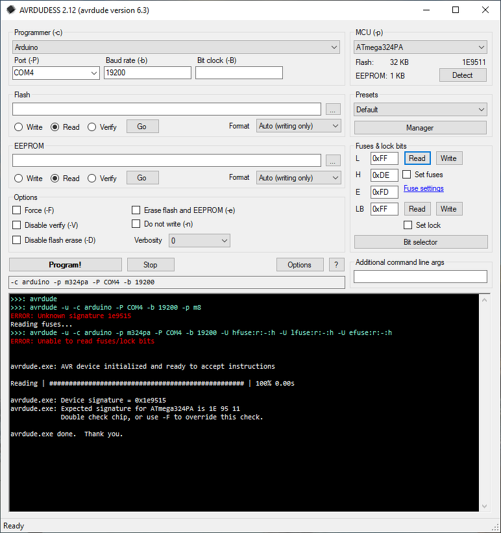Click the empty Bit clock (-B) field

(239, 73)
